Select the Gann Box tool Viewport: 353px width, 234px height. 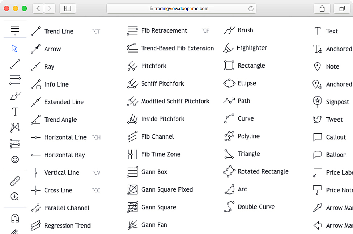coord(154,172)
